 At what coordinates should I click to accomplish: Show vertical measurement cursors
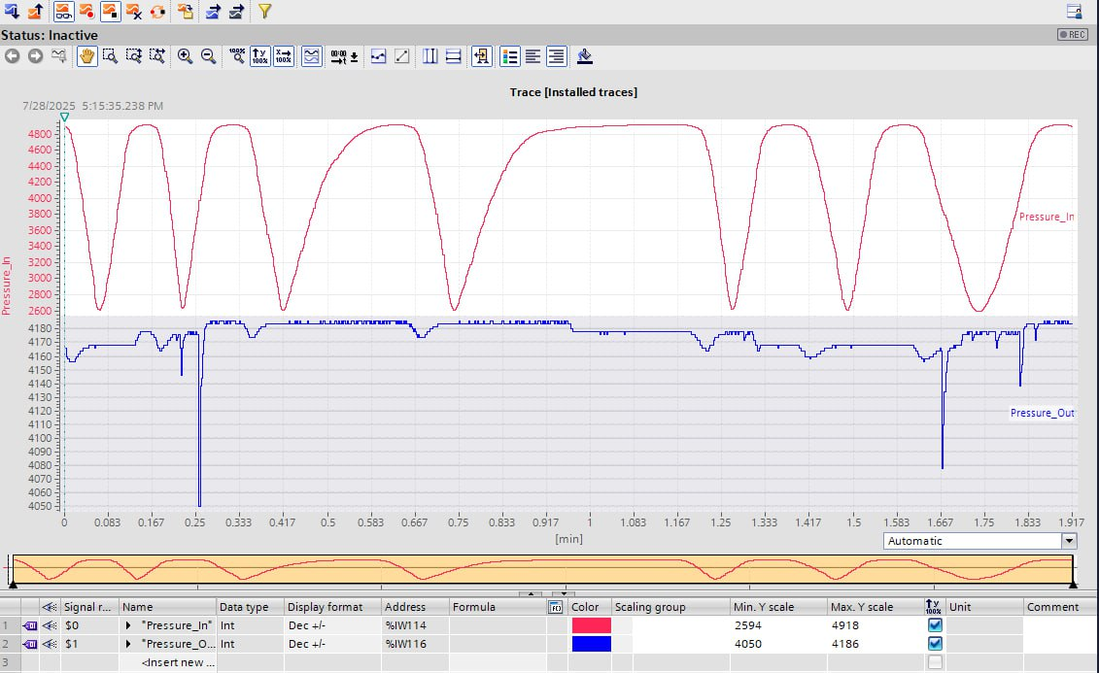tap(430, 56)
